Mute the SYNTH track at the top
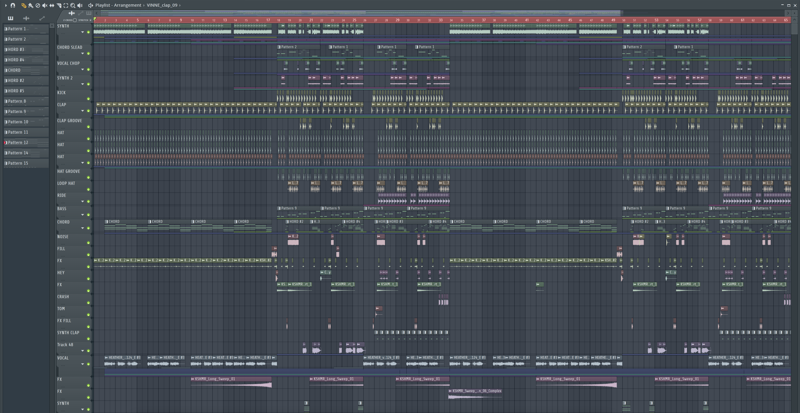Image resolution: width=800 pixels, height=413 pixels. [88, 32]
